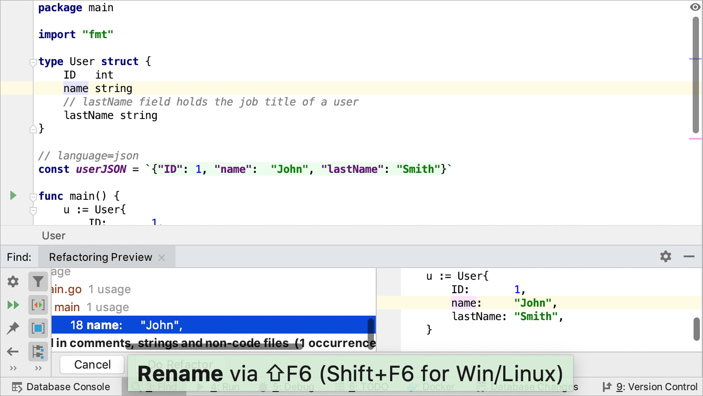This screenshot has width=703, height=396.
Task: Open the Database Console tool window
Action: point(61,387)
